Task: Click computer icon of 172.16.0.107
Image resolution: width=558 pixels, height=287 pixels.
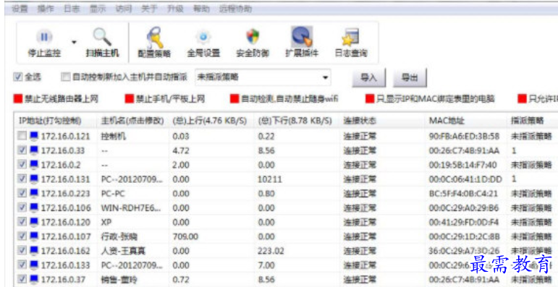Action: [x=34, y=236]
